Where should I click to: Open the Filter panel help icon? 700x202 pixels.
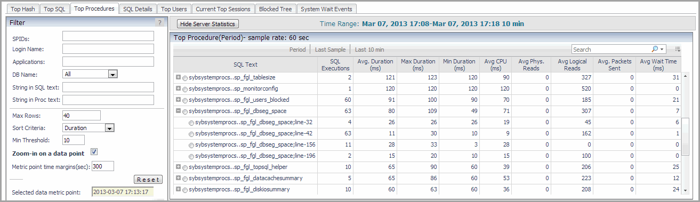pos(159,23)
